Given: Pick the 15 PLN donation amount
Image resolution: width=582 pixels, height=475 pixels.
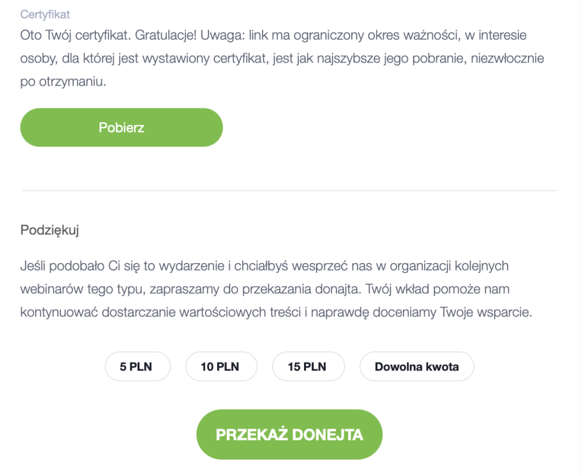Looking at the screenshot, I should [x=308, y=366].
